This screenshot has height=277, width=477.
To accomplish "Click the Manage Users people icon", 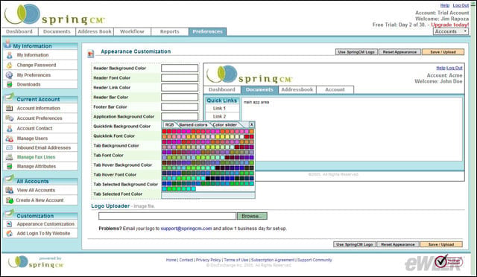I will [10, 138].
